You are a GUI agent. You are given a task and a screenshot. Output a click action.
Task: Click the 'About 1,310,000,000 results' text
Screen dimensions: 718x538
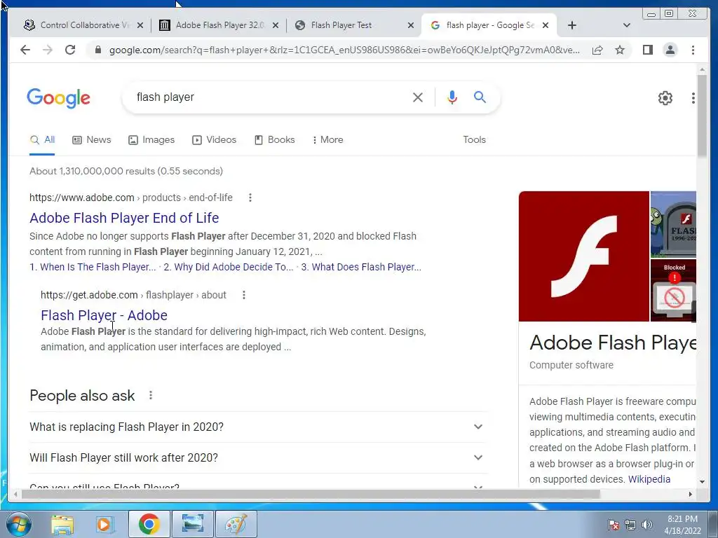coord(126,171)
